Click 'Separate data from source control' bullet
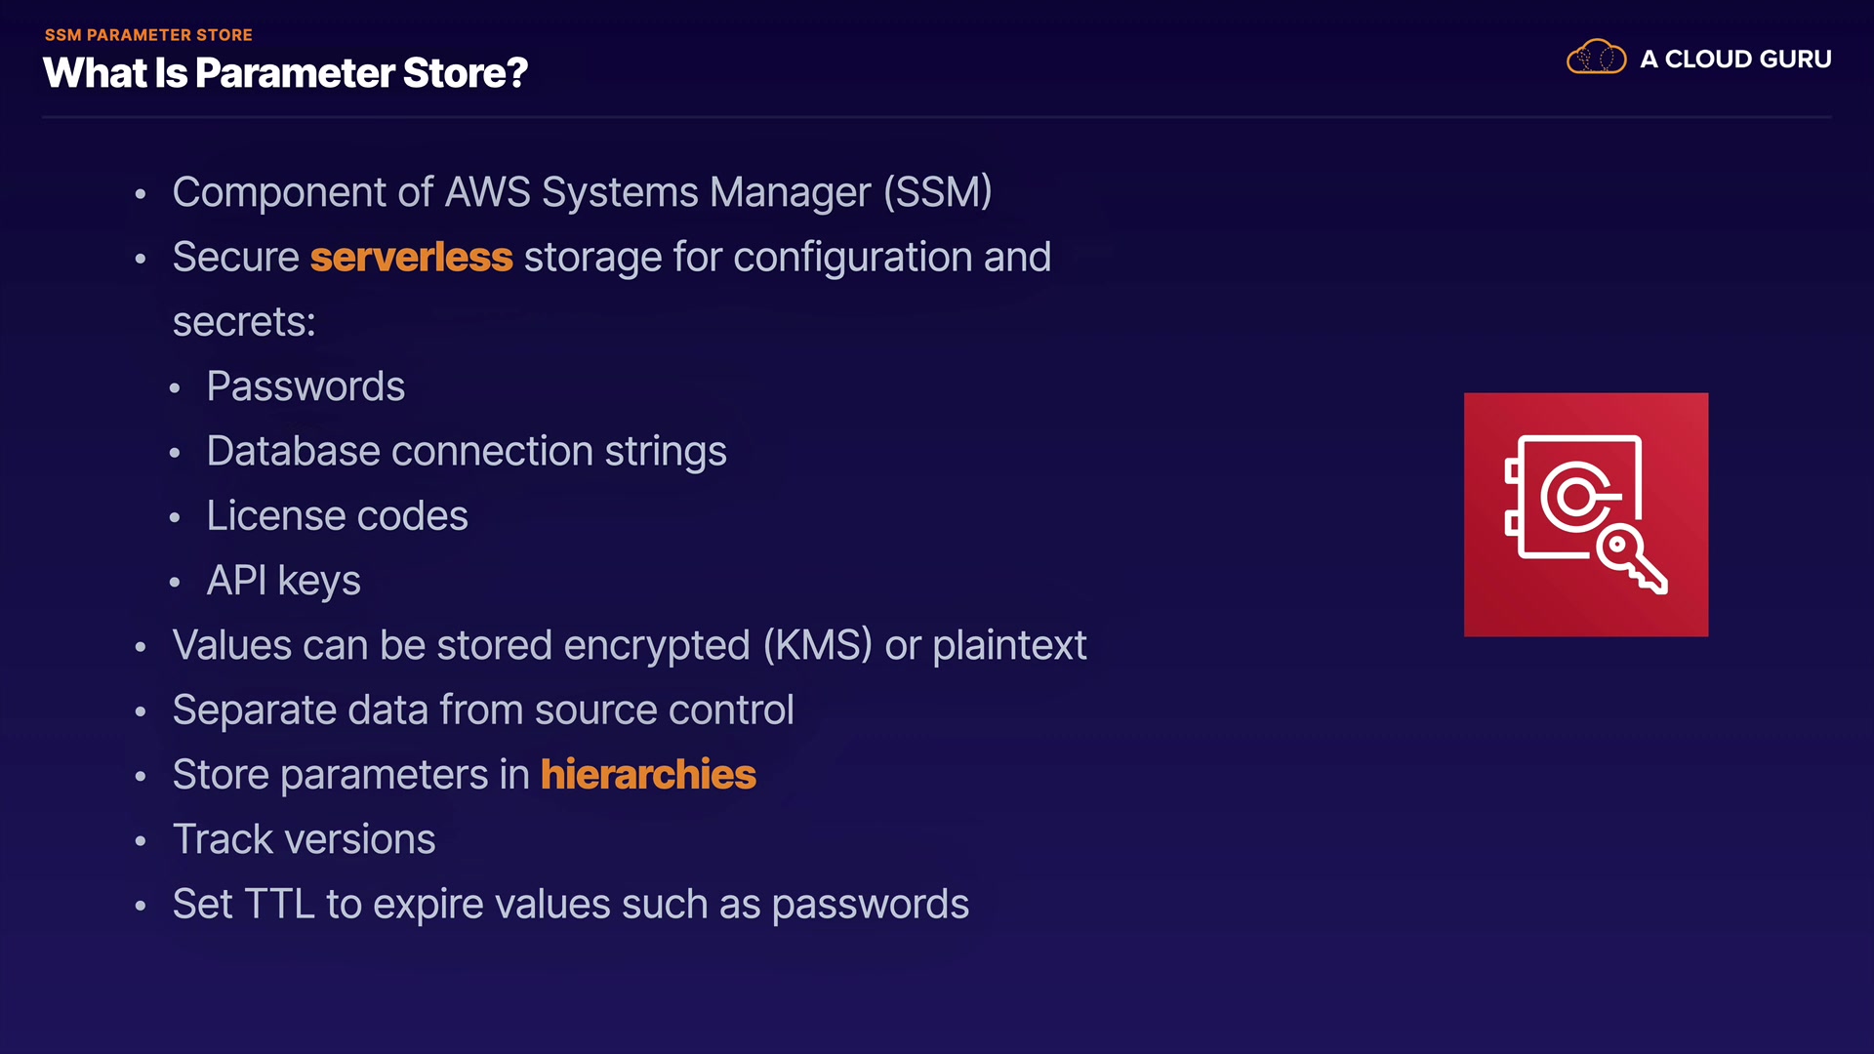This screenshot has width=1874, height=1054. 482,710
